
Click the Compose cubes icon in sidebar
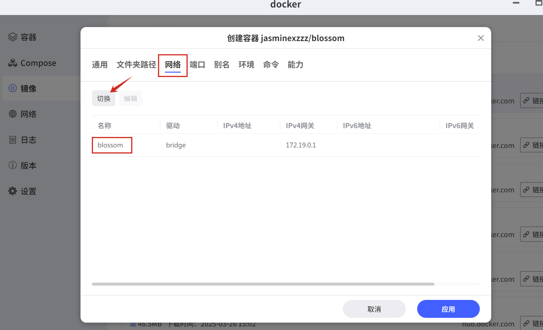point(13,63)
